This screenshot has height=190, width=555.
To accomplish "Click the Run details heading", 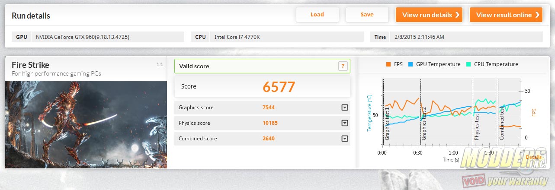I will [31, 16].
